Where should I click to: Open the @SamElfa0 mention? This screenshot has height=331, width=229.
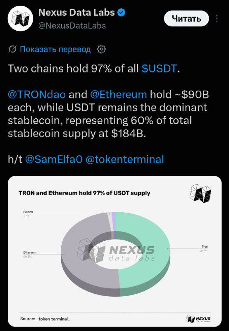(x=54, y=159)
